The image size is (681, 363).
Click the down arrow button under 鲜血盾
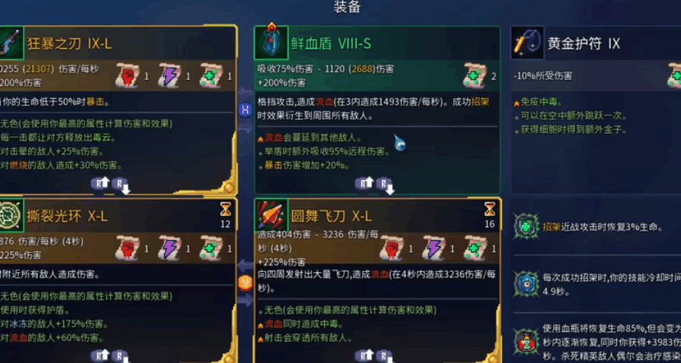(x=385, y=186)
